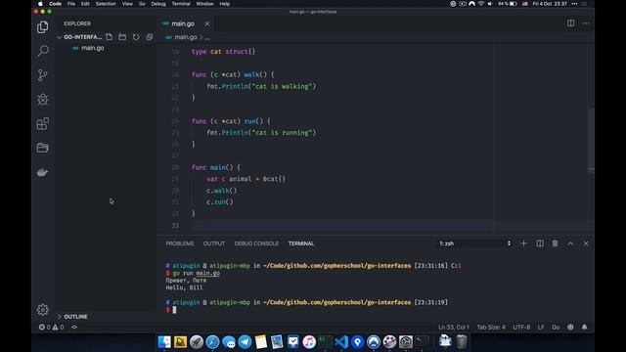Click breadcrumb ellipsis after main.go
This screenshot has width=626, height=352.
tap(207, 37)
